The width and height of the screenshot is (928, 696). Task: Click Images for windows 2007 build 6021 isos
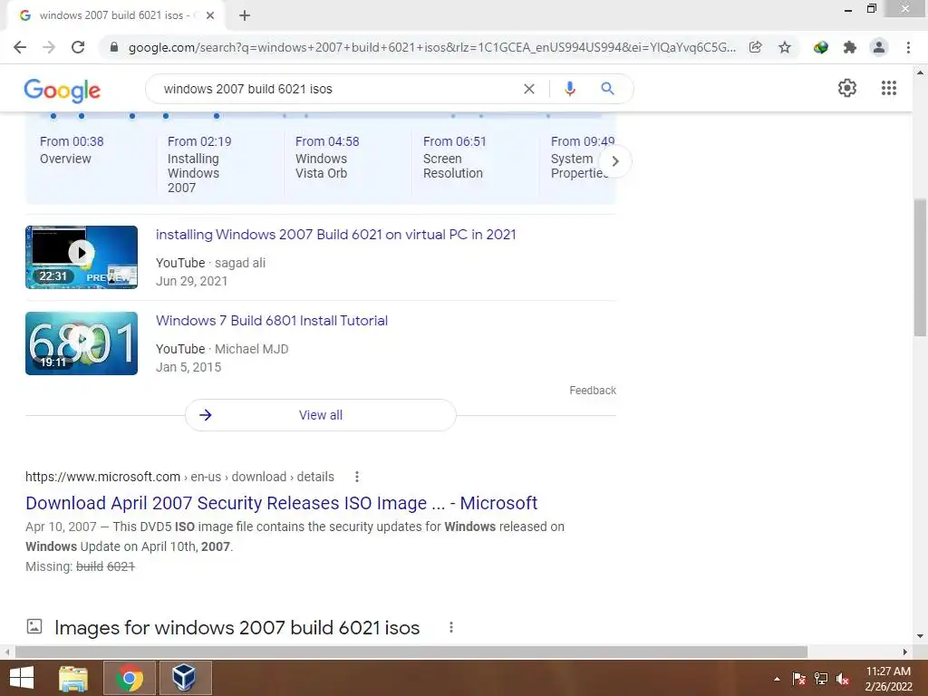[237, 627]
